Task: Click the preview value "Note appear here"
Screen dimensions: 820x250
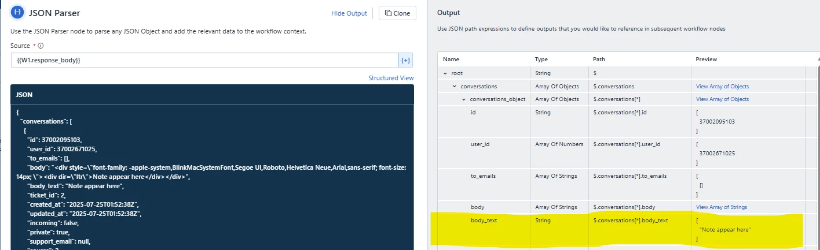Action: [x=726, y=230]
